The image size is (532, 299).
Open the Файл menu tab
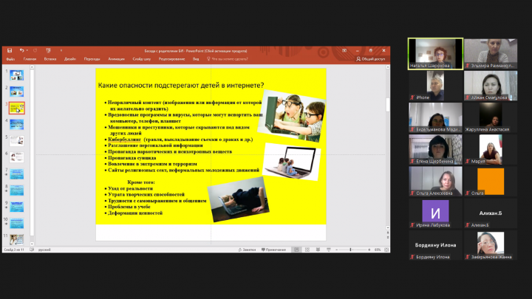(x=10, y=58)
